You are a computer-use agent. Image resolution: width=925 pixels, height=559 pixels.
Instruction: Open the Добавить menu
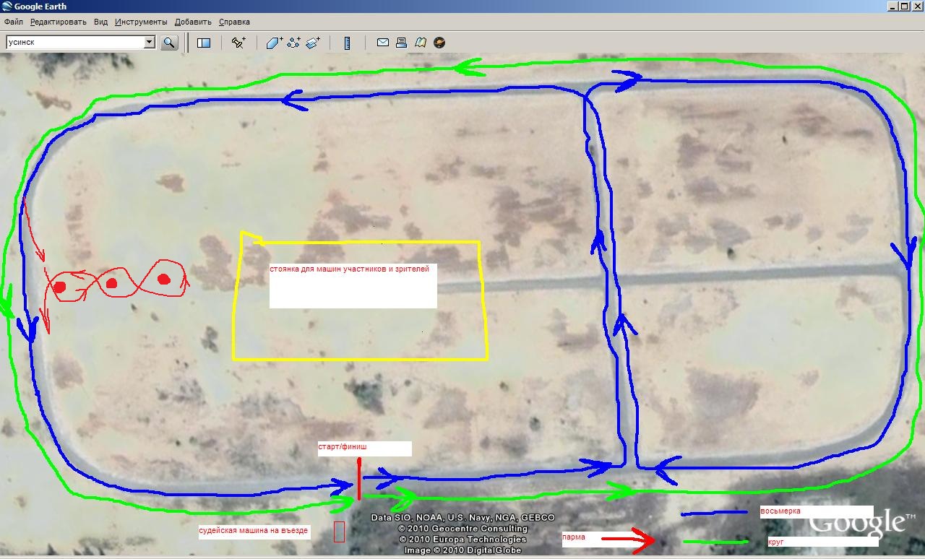[x=193, y=22]
